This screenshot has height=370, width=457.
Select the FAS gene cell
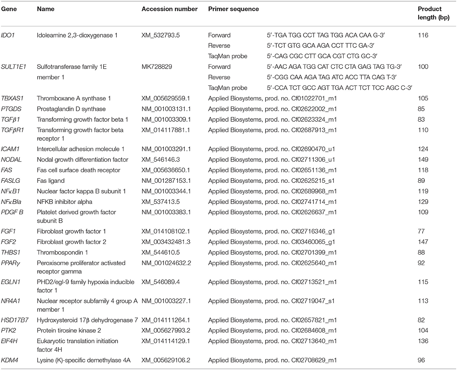tap(6, 170)
